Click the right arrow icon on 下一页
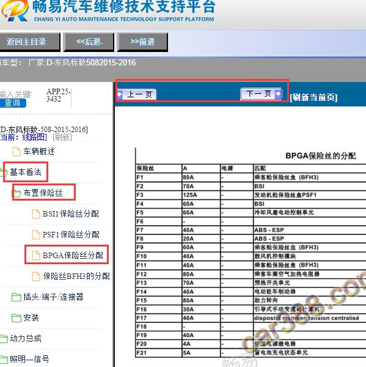This screenshot has height=367, width=366. 278,94
